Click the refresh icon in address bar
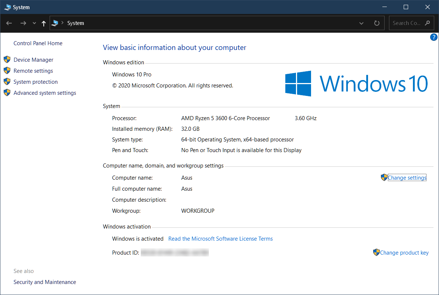 (x=377, y=23)
